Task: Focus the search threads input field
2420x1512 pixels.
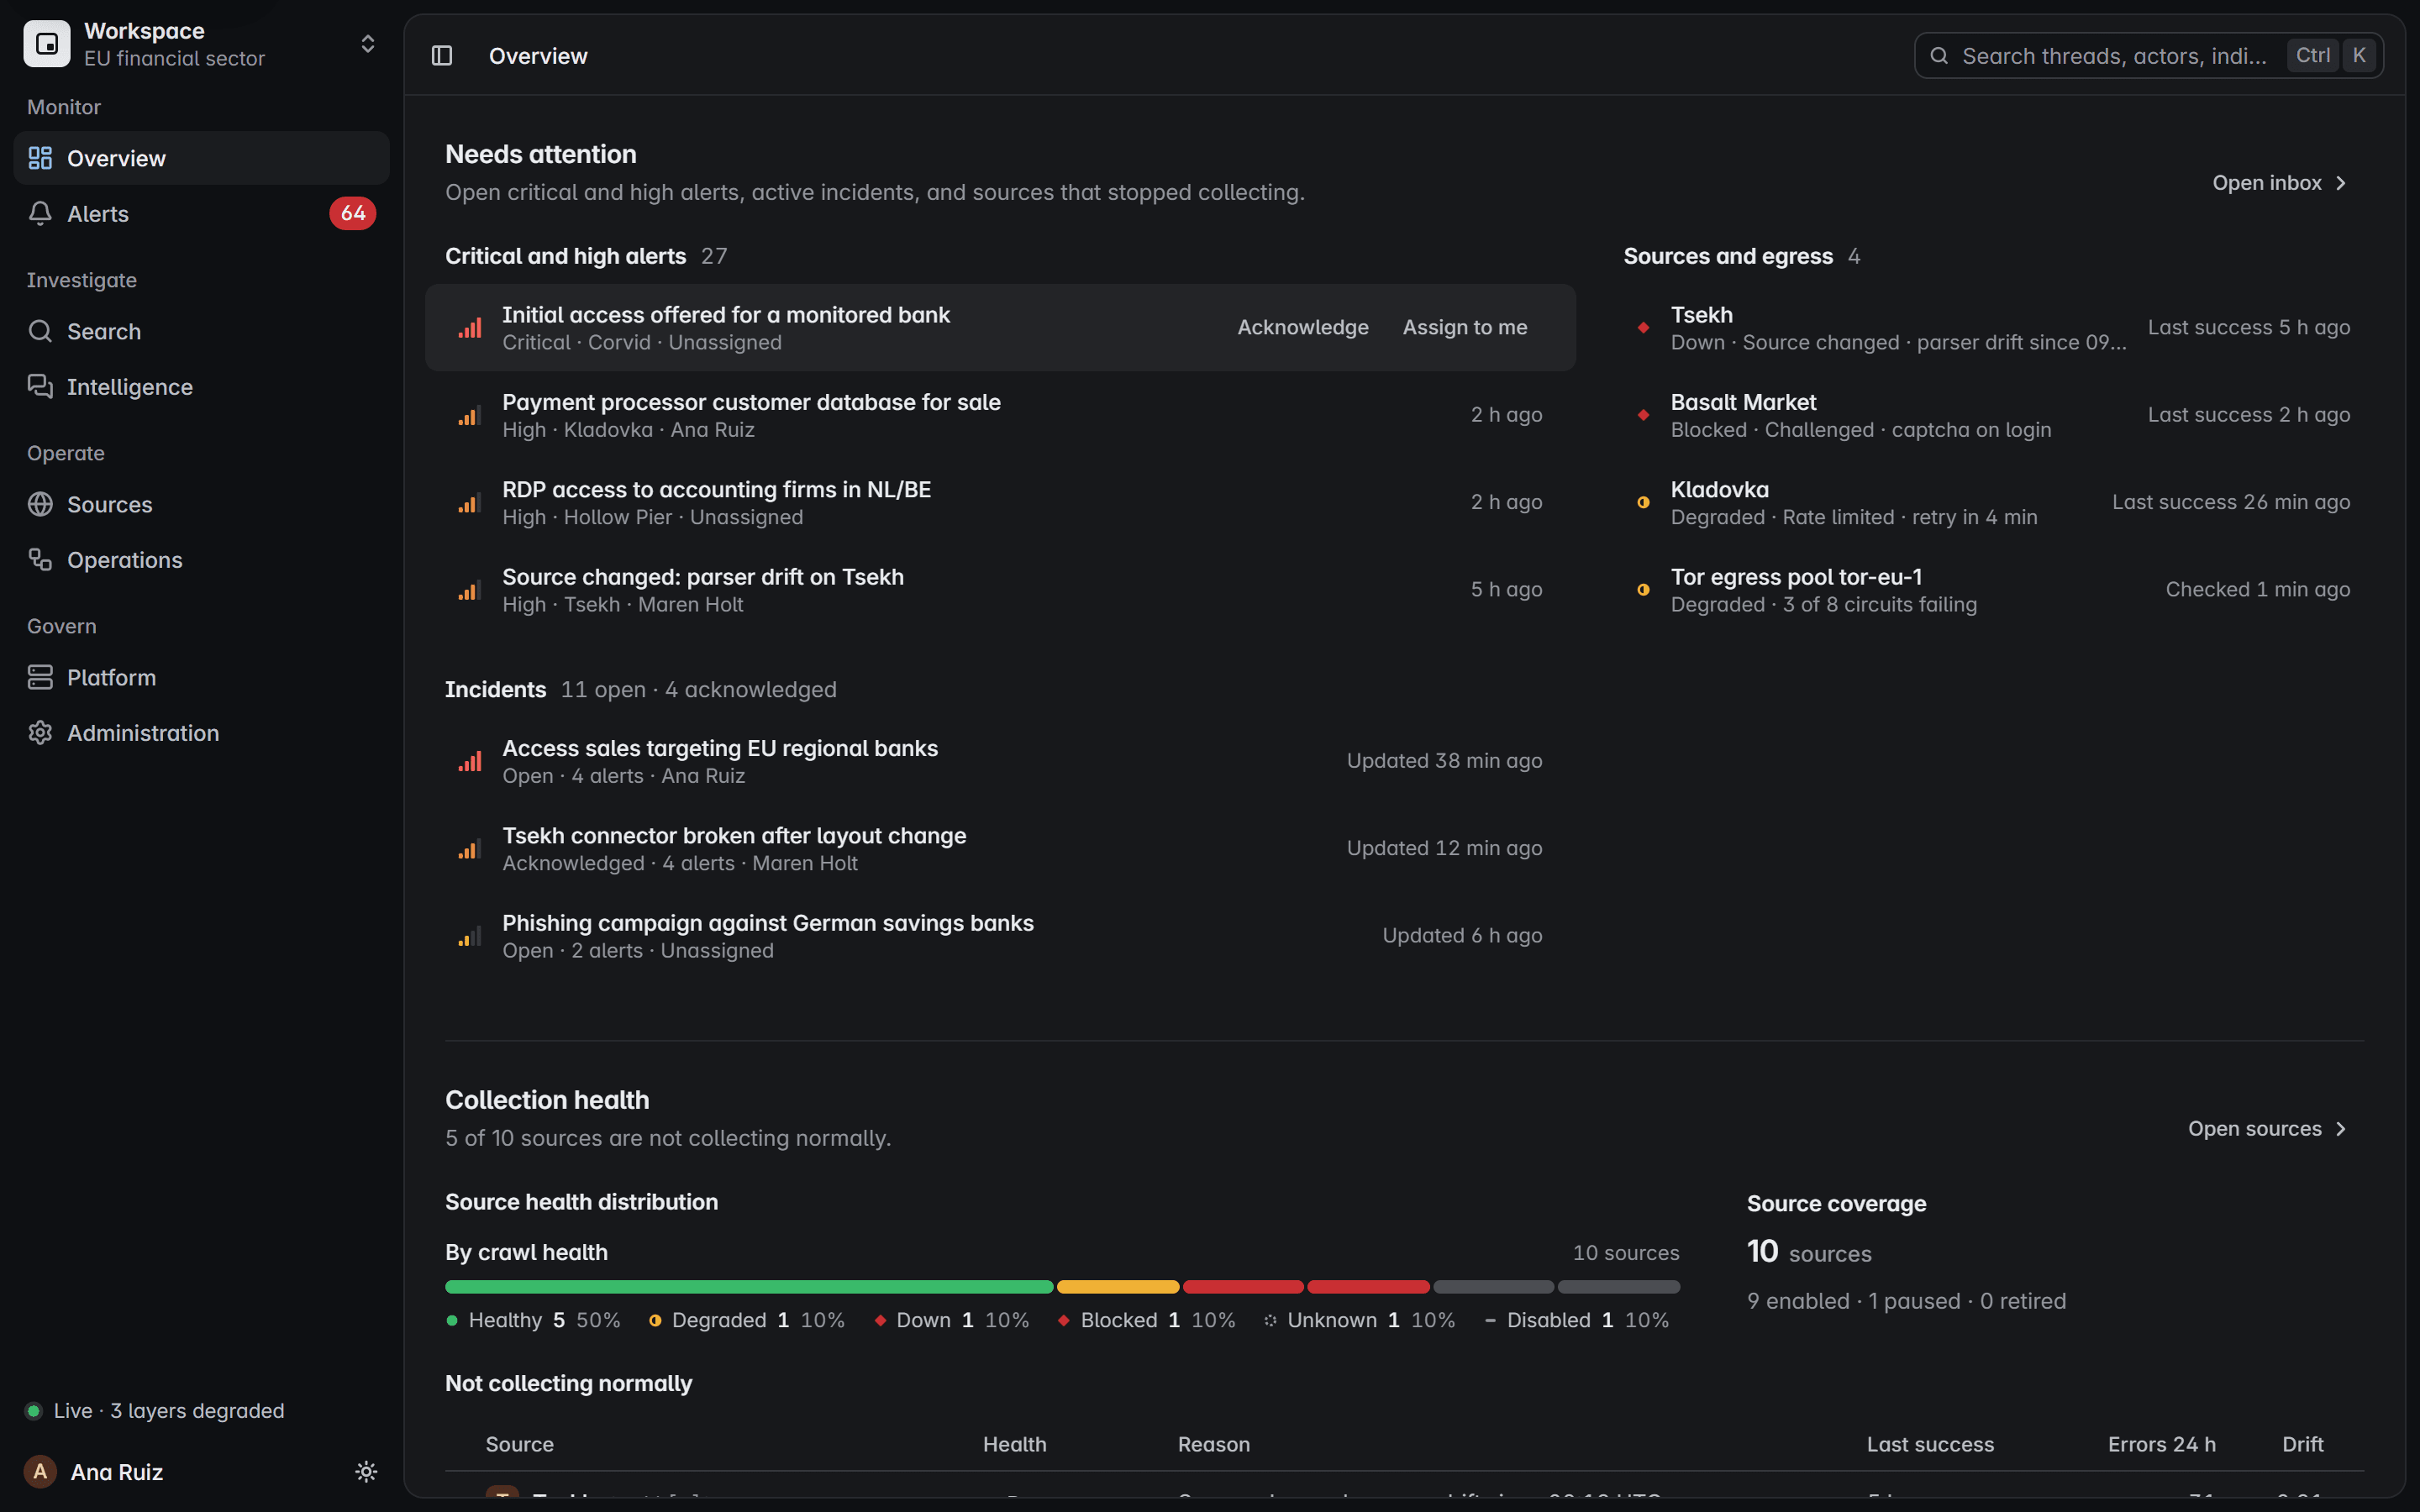Action: pos(2148,56)
